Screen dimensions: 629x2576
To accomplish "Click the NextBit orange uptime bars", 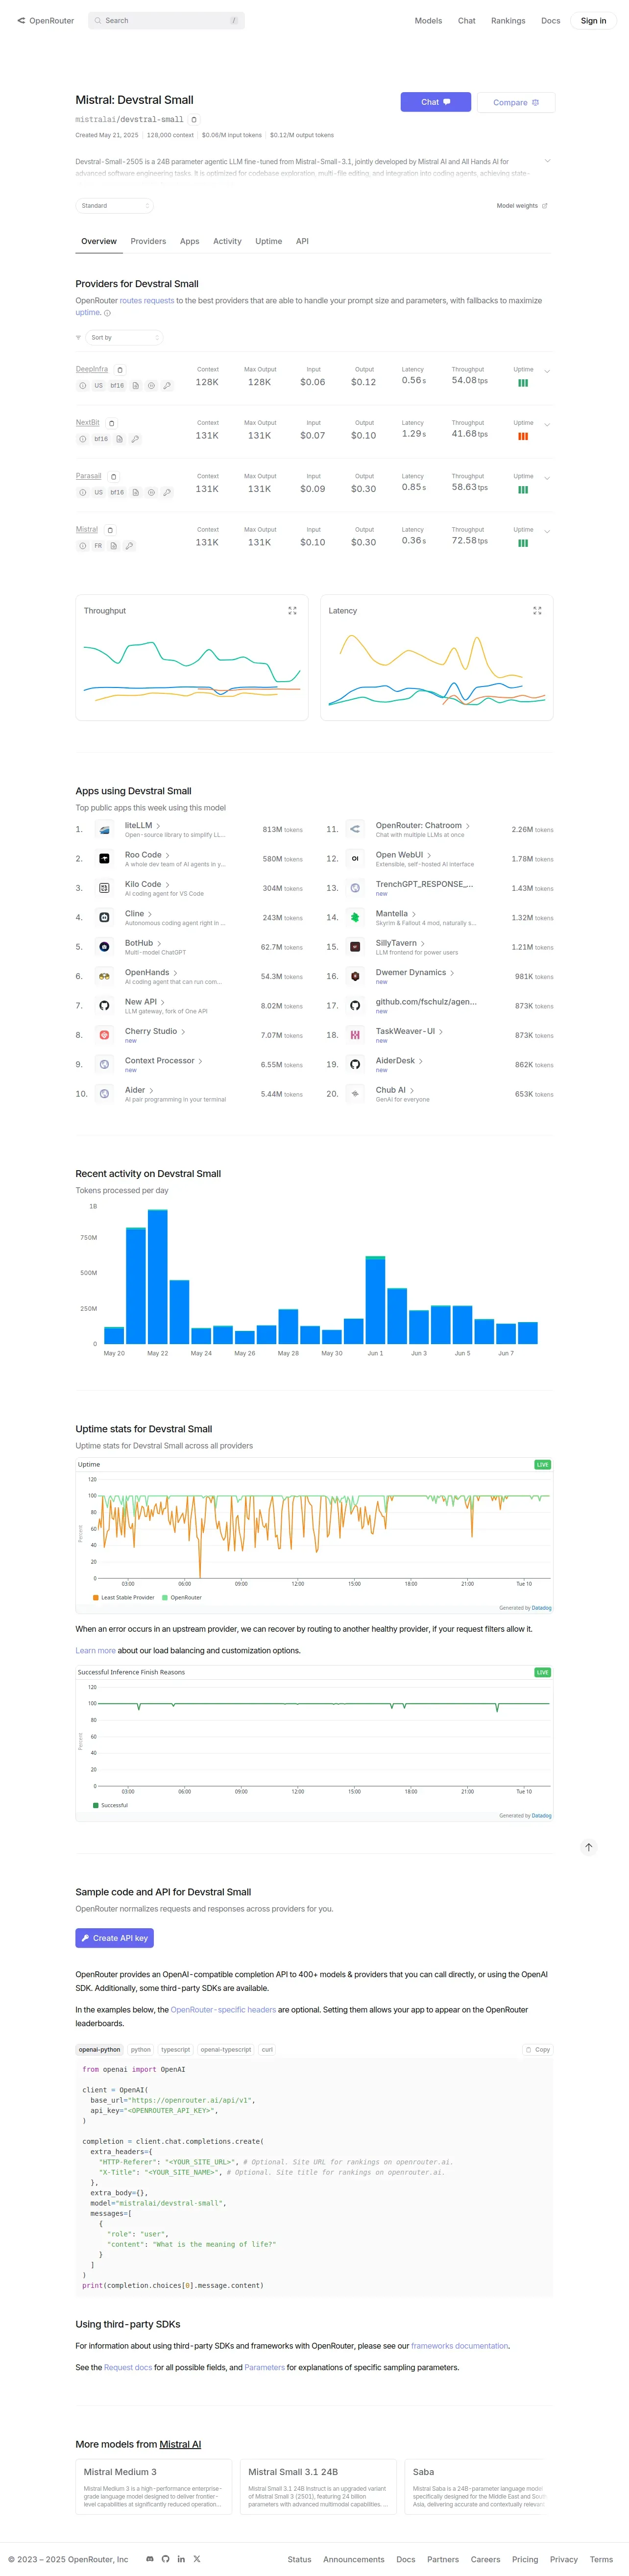I will tap(523, 436).
